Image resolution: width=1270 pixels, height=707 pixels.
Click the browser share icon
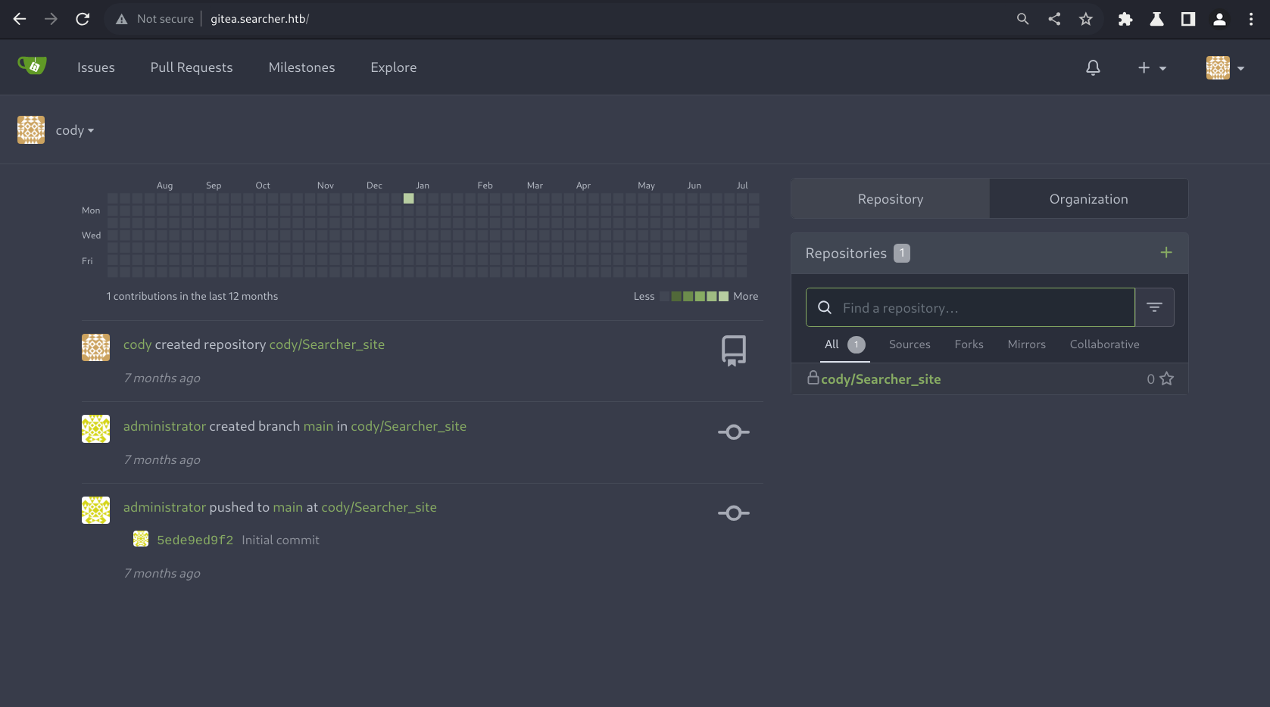click(1054, 19)
